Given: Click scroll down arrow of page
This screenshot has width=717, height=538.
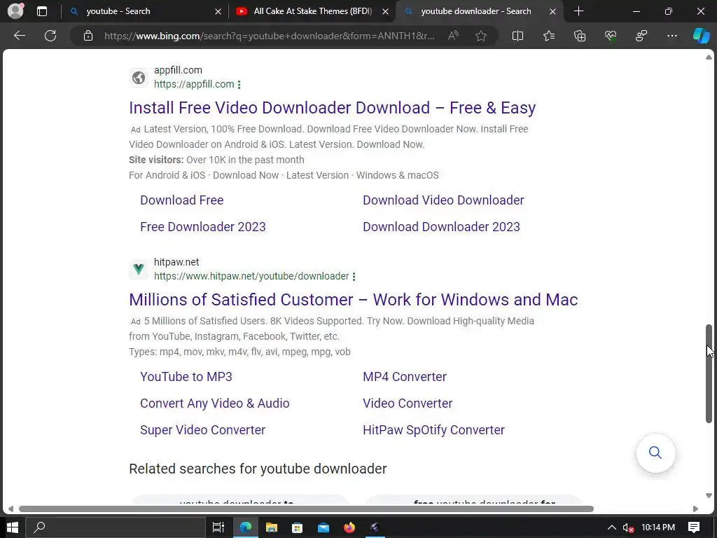Looking at the screenshot, I should click(709, 495).
